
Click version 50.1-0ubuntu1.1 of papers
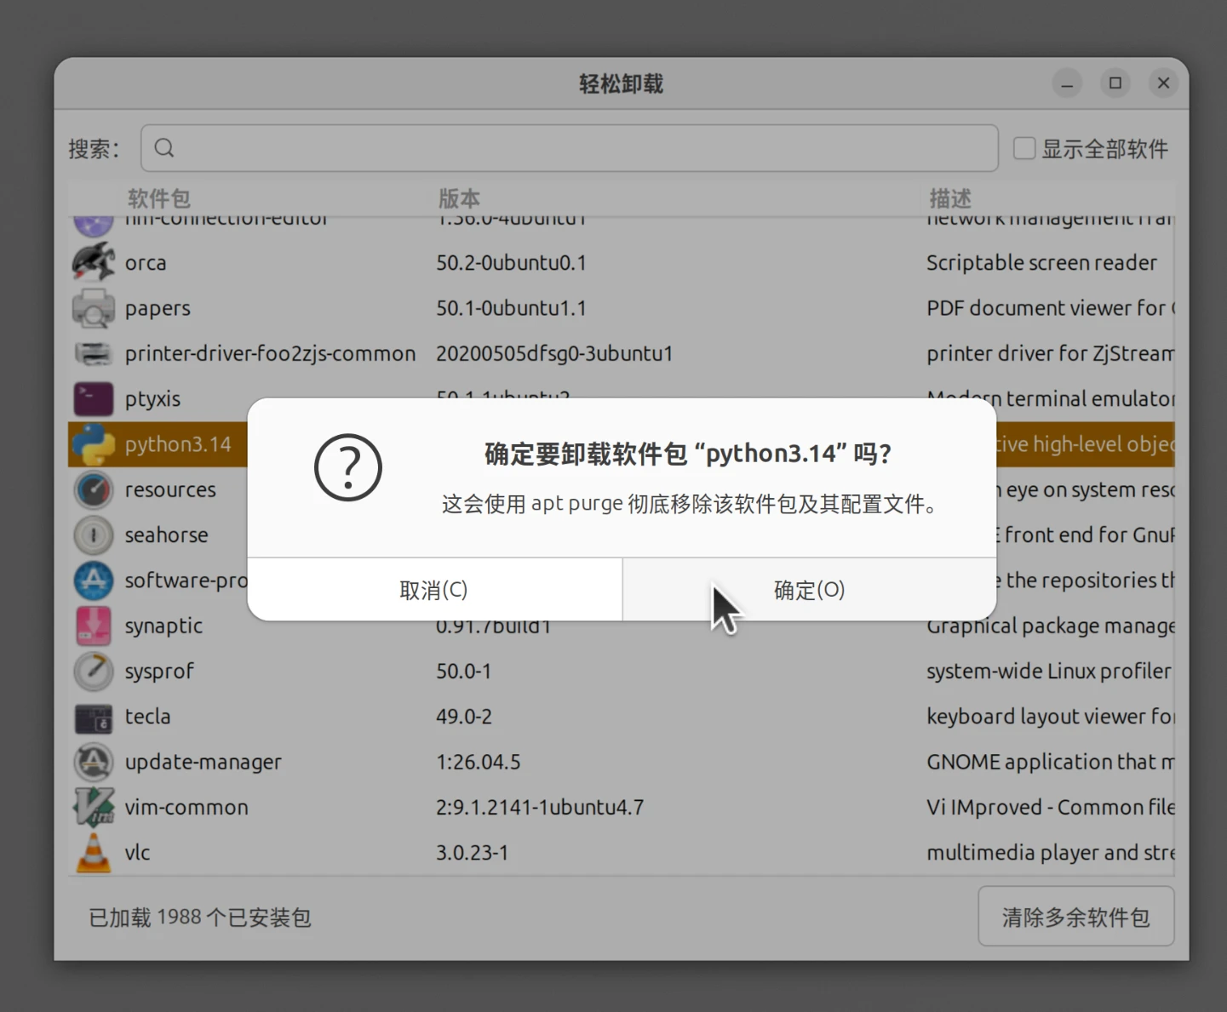tap(511, 308)
